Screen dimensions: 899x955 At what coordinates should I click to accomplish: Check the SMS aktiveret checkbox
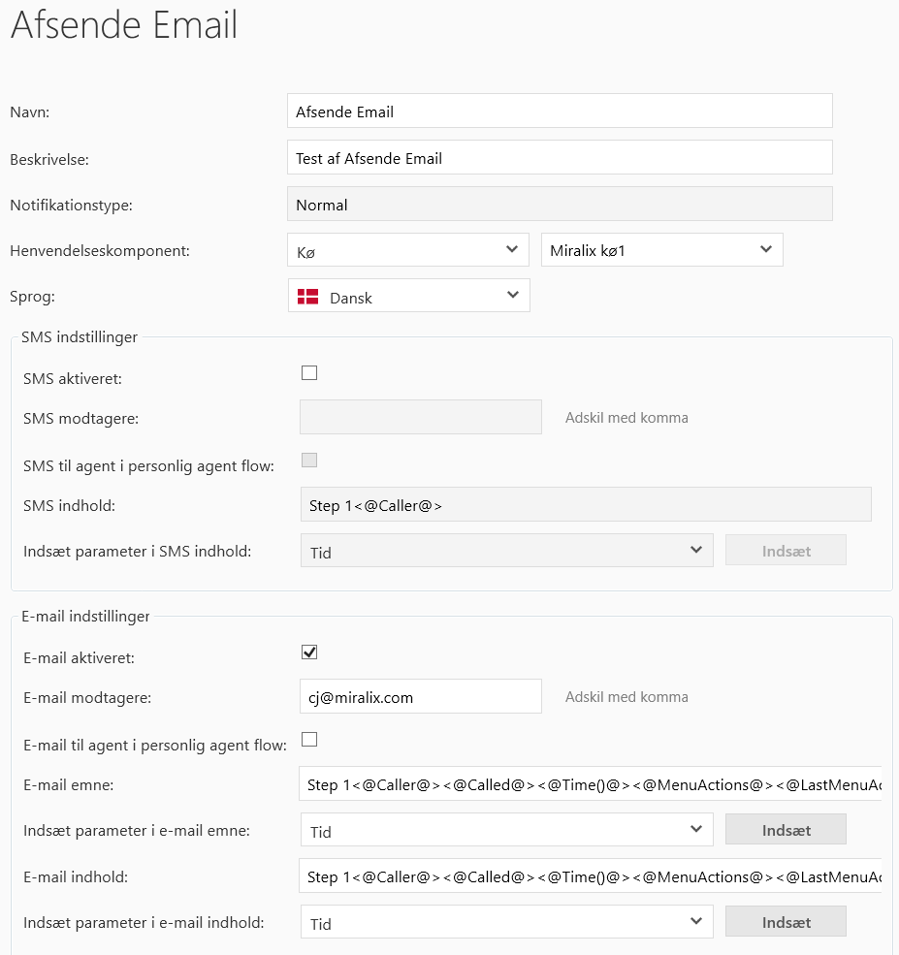pyautogui.click(x=309, y=373)
